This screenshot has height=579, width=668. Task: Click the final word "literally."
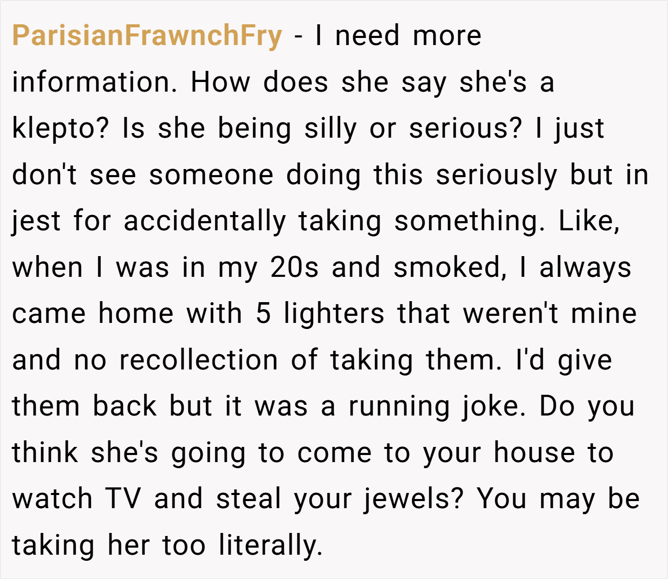coord(271,545)
